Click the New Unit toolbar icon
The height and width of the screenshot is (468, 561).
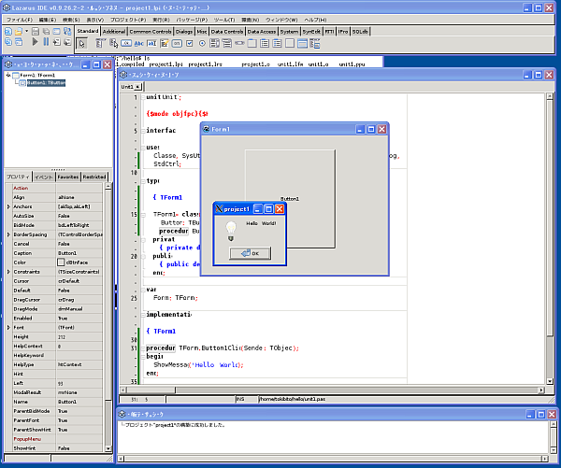click(x=8, y=32)
